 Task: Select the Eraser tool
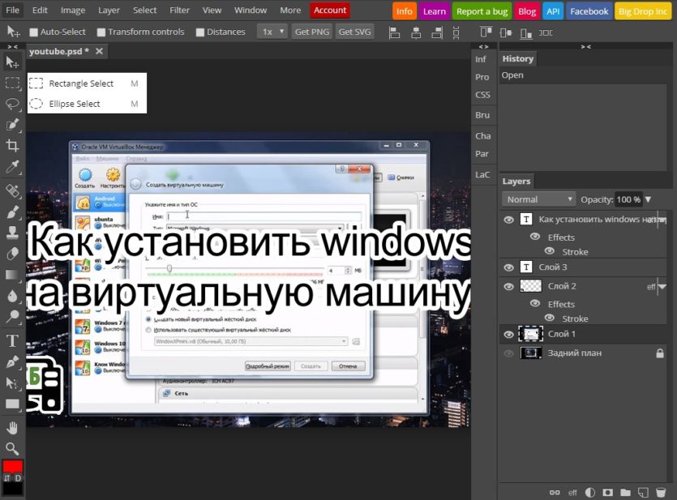12,254
